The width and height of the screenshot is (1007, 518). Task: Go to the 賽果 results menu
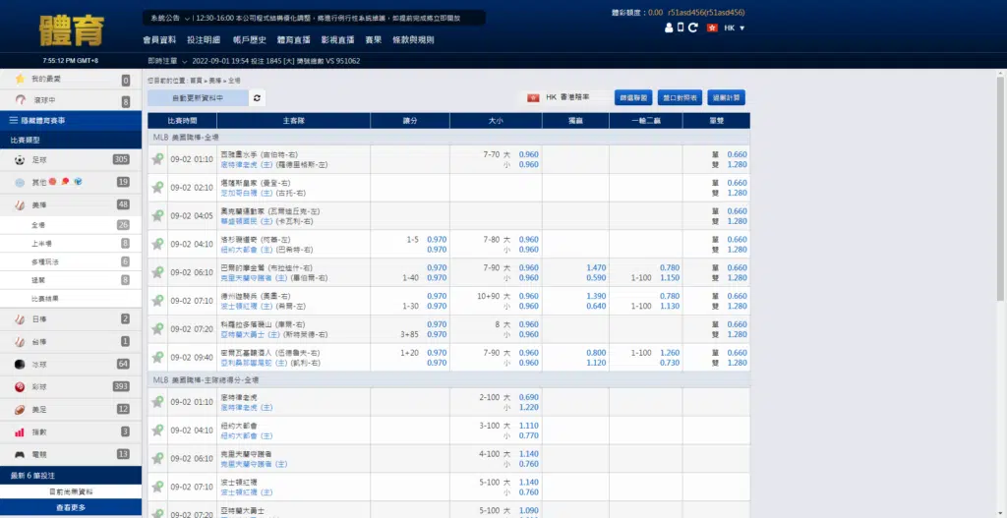pos(373,40)
